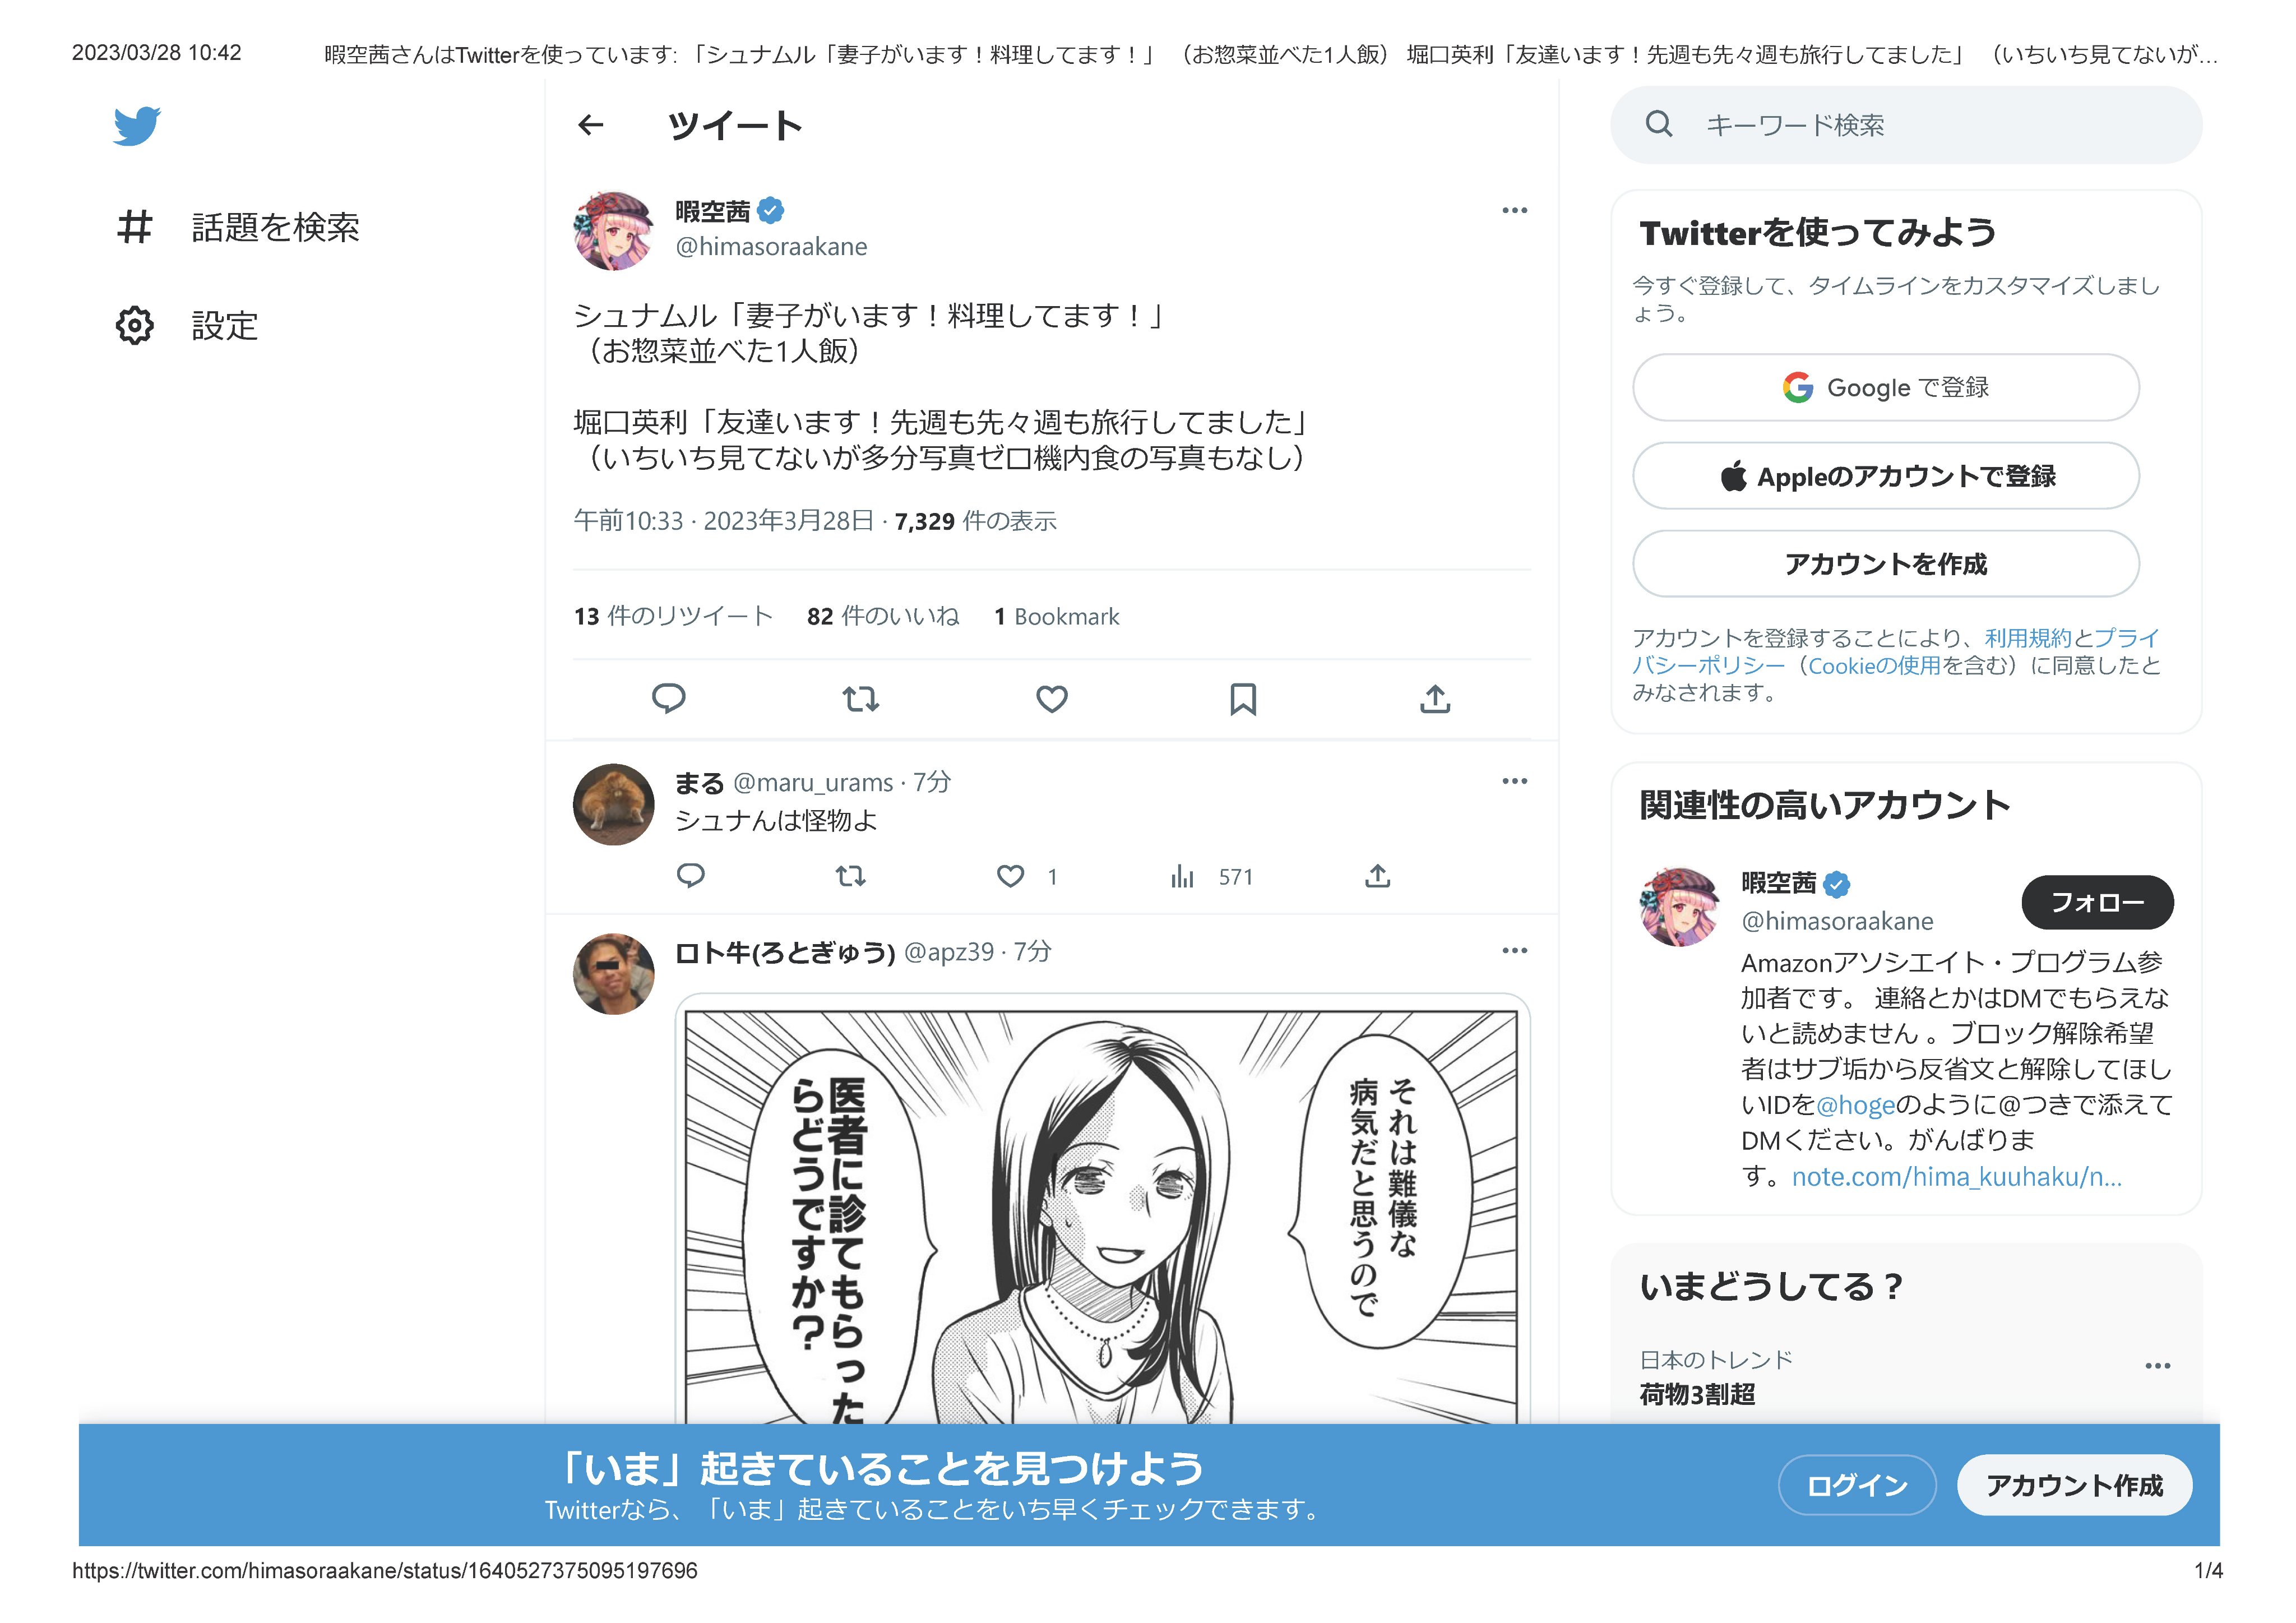Click the フォロー button for 暇空茜
Viewport: 2296px width, 1623px height.
(2096, 903)
